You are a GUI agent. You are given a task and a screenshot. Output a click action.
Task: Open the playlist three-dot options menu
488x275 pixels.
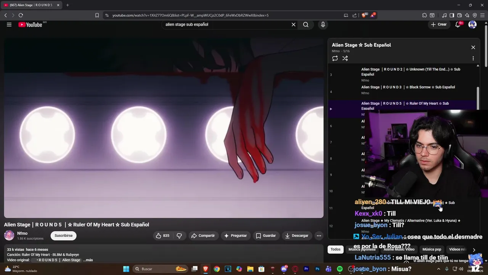[x=473, y=58]
